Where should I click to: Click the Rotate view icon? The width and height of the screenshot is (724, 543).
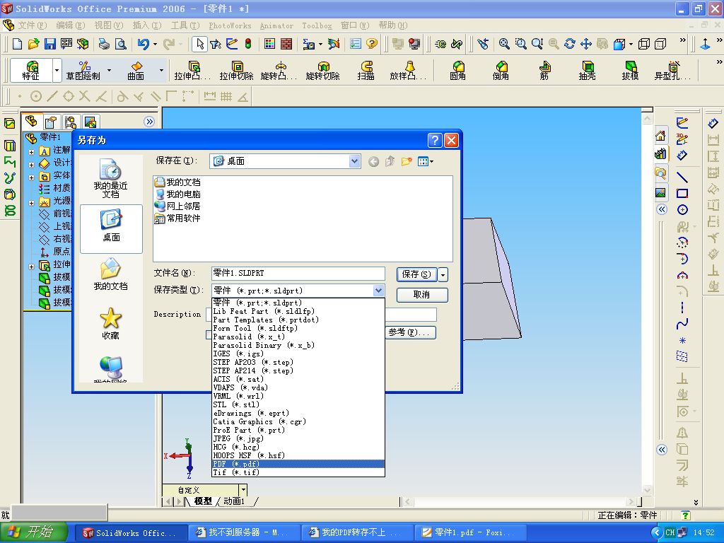[570, 44]
